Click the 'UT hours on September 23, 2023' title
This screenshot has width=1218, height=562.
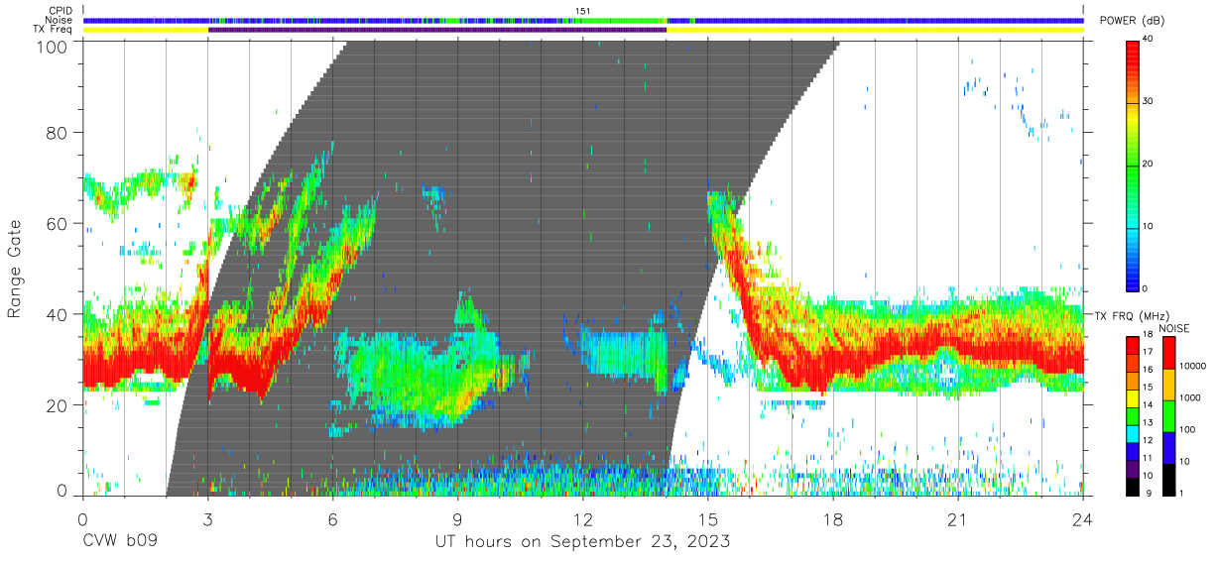click(583, 542)
